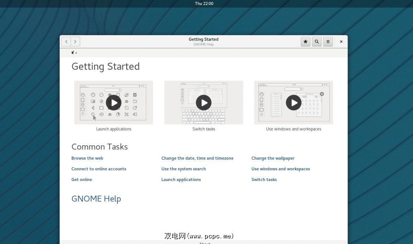Open Switch tasks link under Common Tasks
The image size is (413, 244).
(x=264, y=179)
